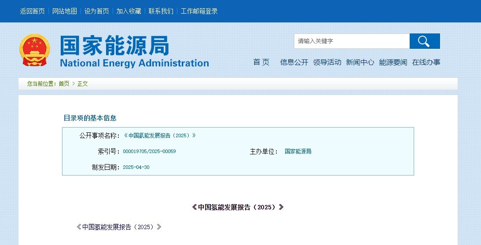Screen dimensions: 481x245
Task: Click 设为首页 in top bar
Action: 97,11
